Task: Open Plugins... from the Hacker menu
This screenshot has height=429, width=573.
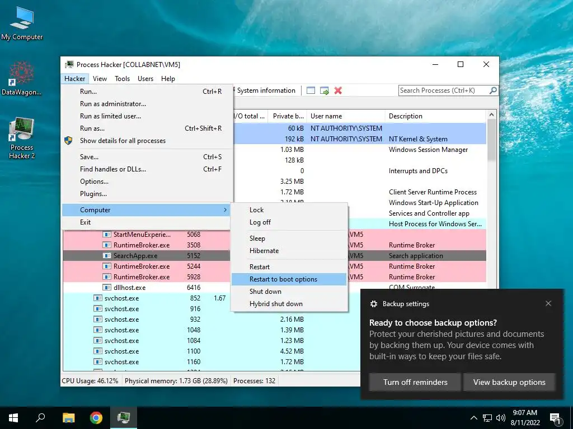Action: pos(147,194)
